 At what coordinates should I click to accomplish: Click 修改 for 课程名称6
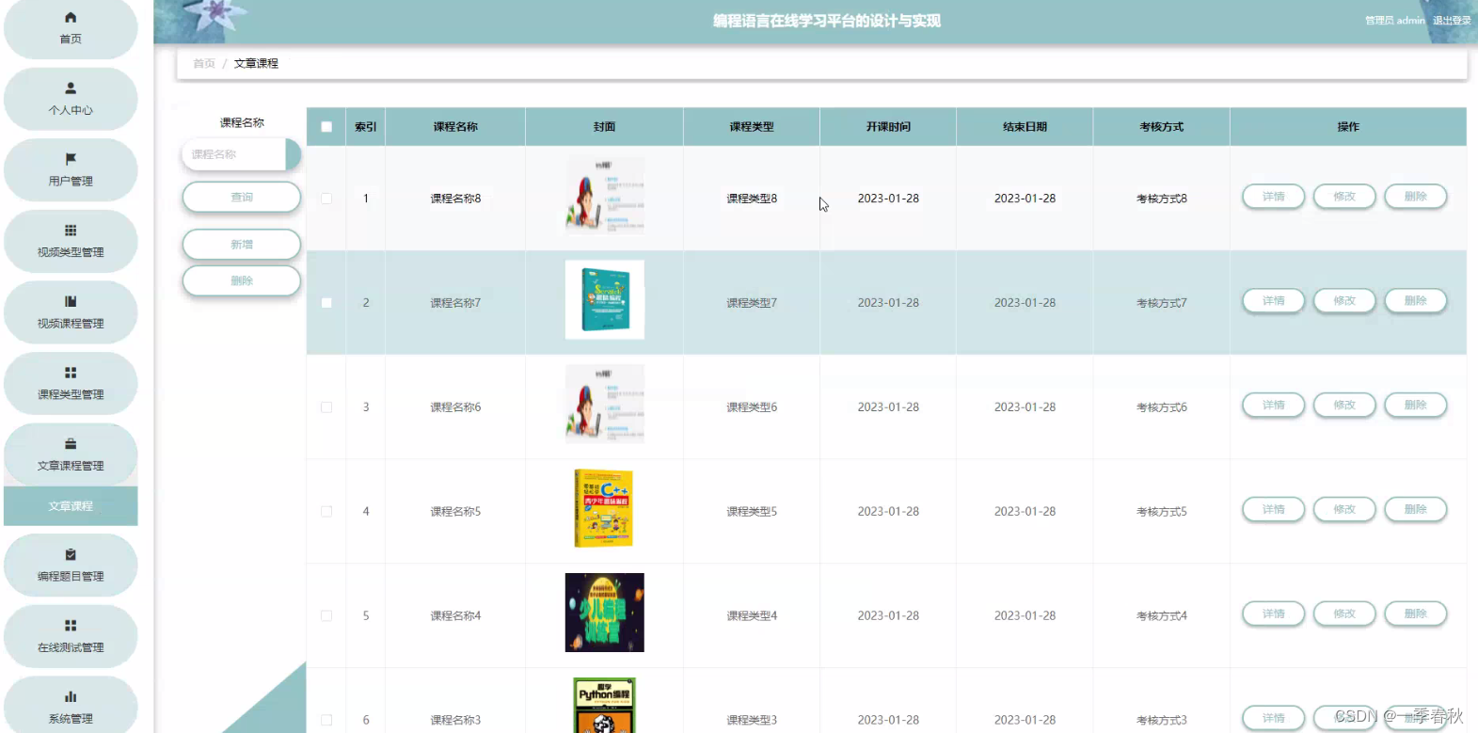1344,406
